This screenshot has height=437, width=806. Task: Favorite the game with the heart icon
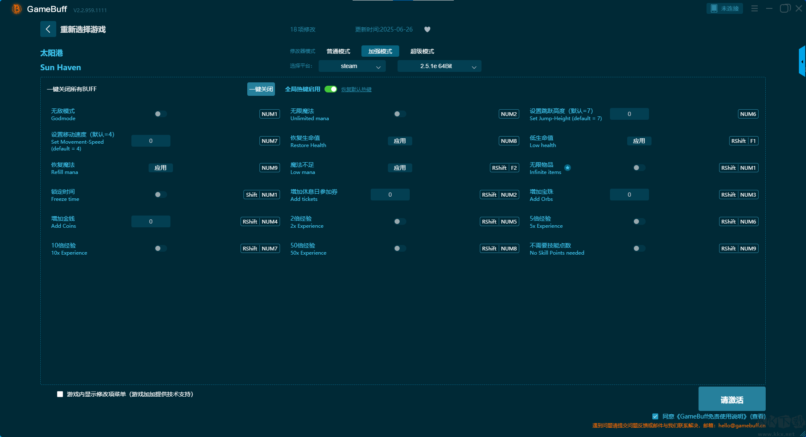[x=427, y=29]
